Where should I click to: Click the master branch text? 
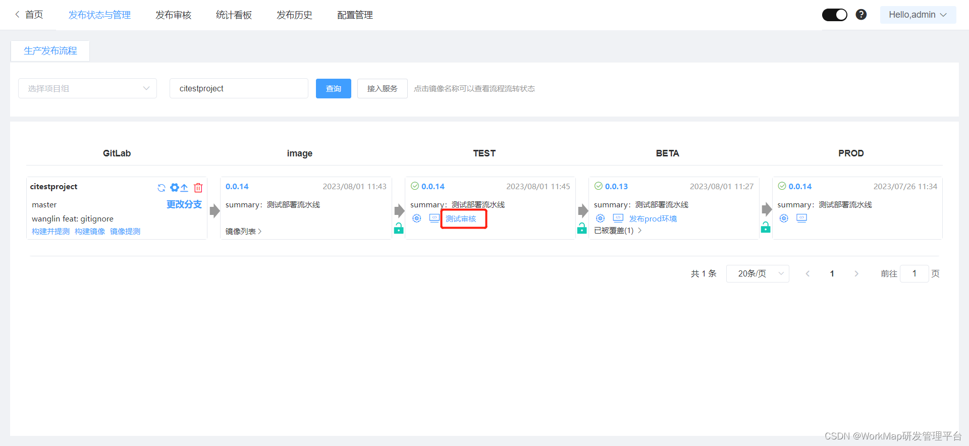[x=44, y=205]
